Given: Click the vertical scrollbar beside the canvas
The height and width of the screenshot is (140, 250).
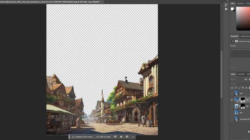Looking at the screenshot, I should pyautogui.click(x=221, y=74).
